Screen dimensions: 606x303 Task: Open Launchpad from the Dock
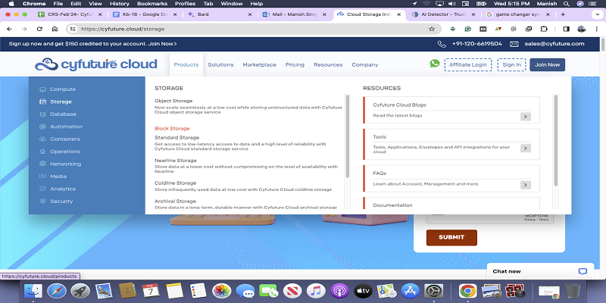tap(80, 291)
